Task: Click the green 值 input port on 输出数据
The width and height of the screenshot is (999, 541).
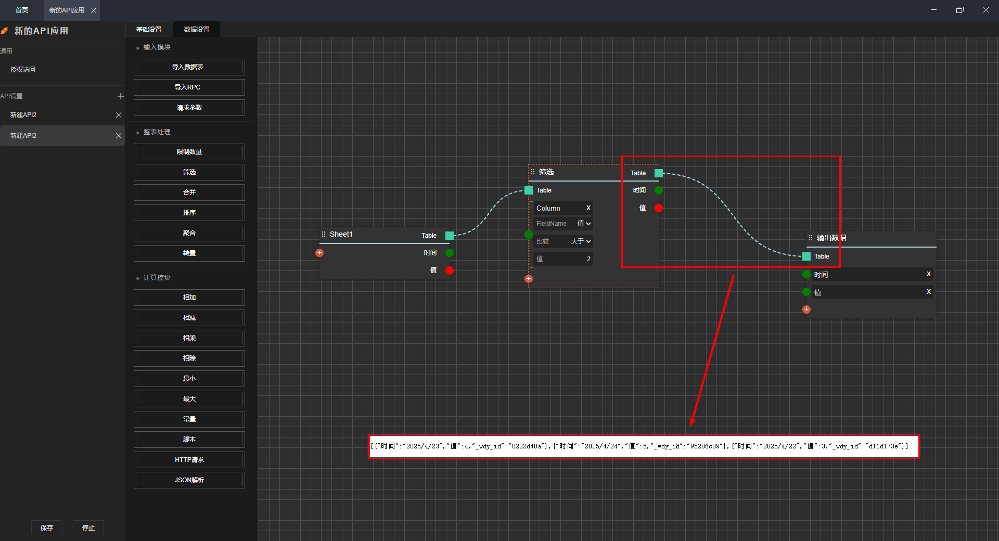Action: coord(806,292)
